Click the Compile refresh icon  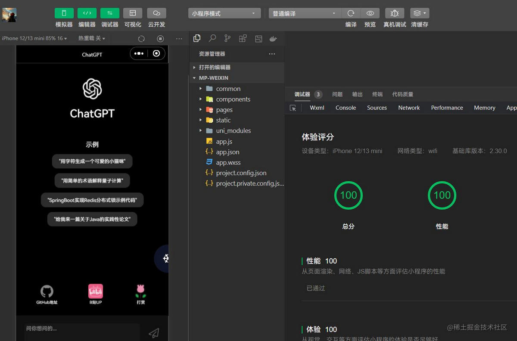point(351,13)
